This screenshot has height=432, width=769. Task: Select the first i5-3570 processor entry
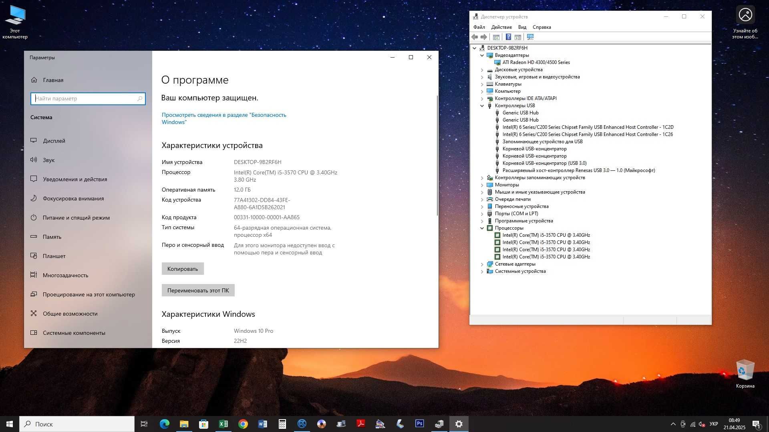pos(546,235)
